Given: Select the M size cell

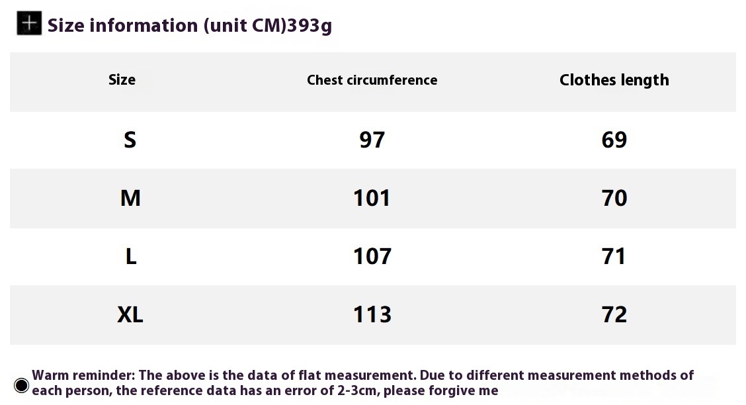Looking at the screenshot, I should pos(130,198).
